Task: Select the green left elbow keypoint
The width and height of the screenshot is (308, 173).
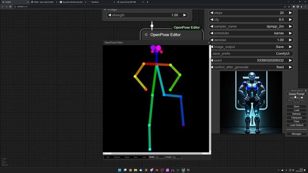Action: tap(180, 75)
